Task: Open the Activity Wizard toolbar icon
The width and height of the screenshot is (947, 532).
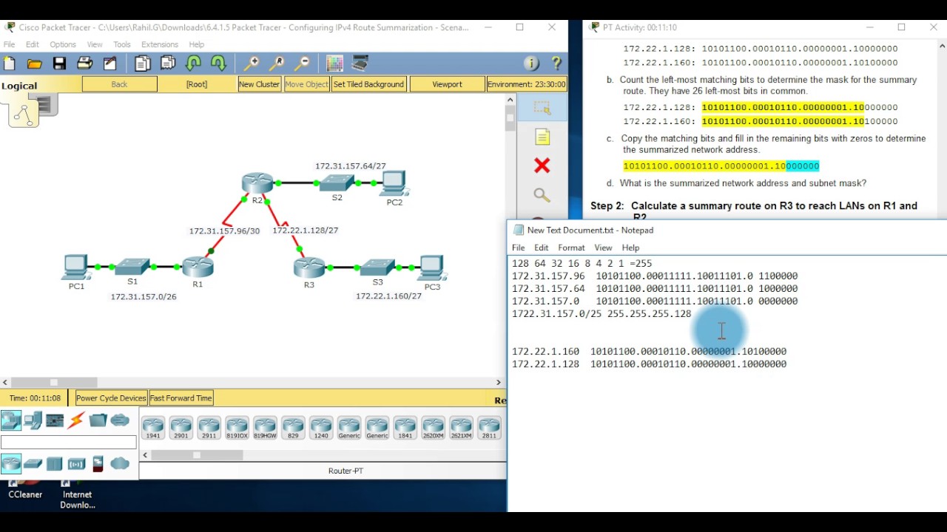Action: coord(109,64)
